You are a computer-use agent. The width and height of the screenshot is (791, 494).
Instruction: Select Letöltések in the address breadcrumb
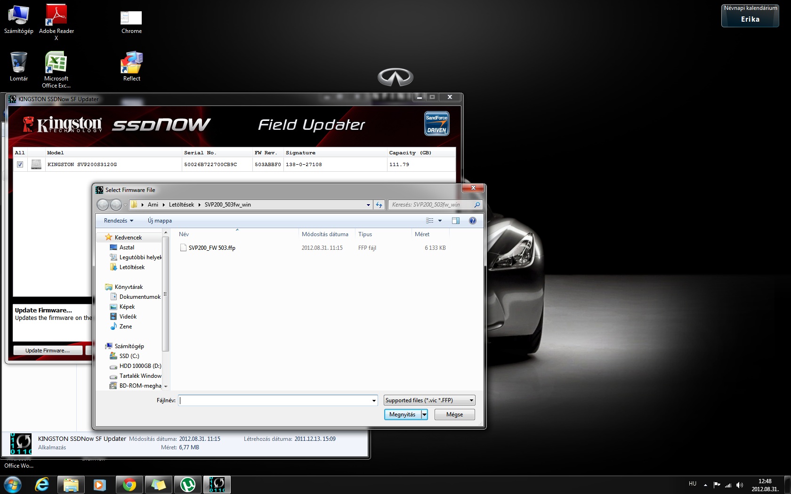181,205
